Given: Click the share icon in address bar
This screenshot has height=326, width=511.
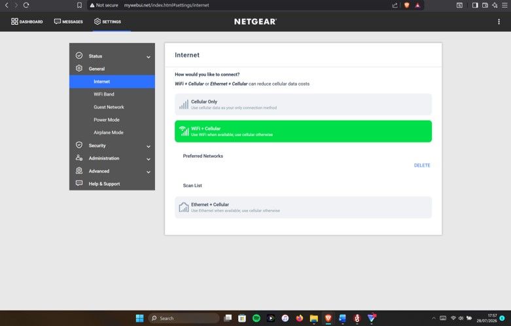Looking at the screenshot, I should tap(395, 5).
